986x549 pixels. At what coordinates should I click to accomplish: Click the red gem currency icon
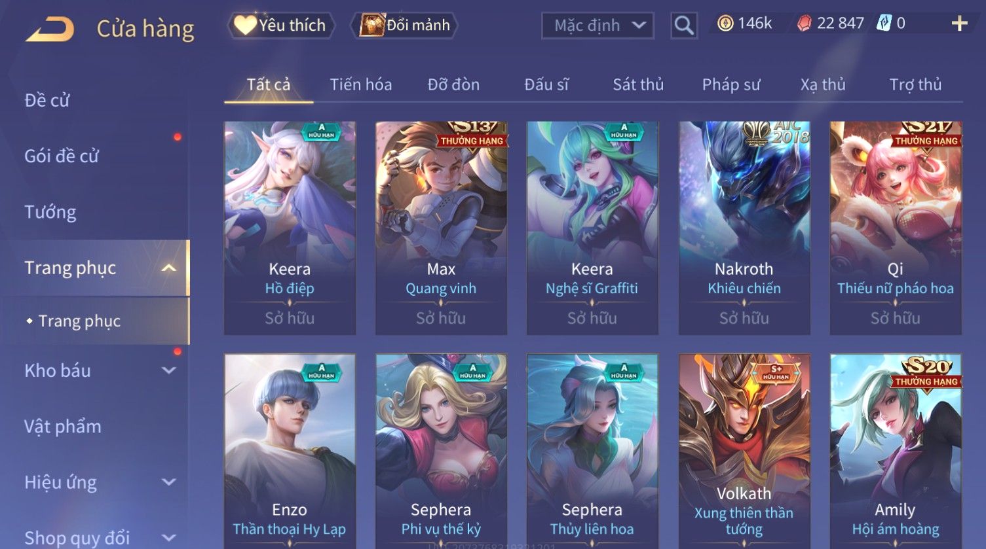pyautogui.click(x=804, y=24)
